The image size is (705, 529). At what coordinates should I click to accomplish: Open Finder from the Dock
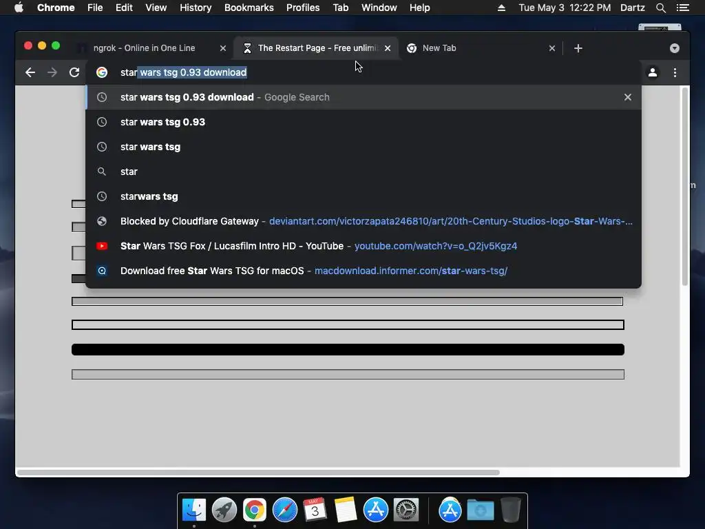click(x=194, y=510)
